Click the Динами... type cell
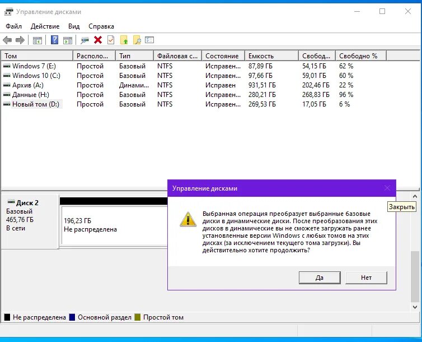The image size is (422, 342). (x=134, y=85)
